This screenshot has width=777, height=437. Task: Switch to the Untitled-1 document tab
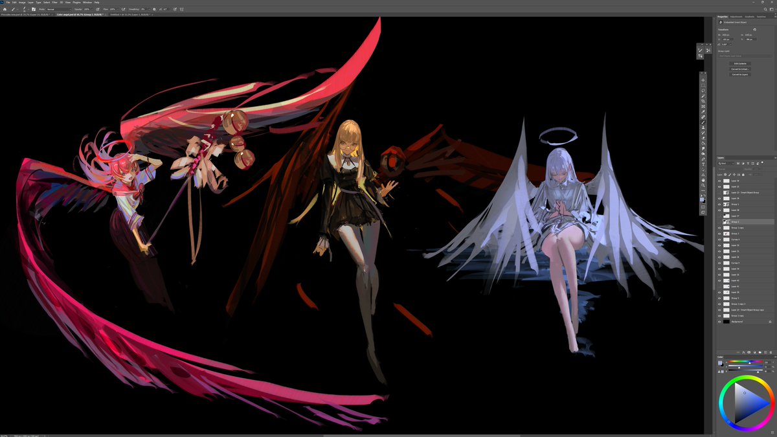pos(131,14)
